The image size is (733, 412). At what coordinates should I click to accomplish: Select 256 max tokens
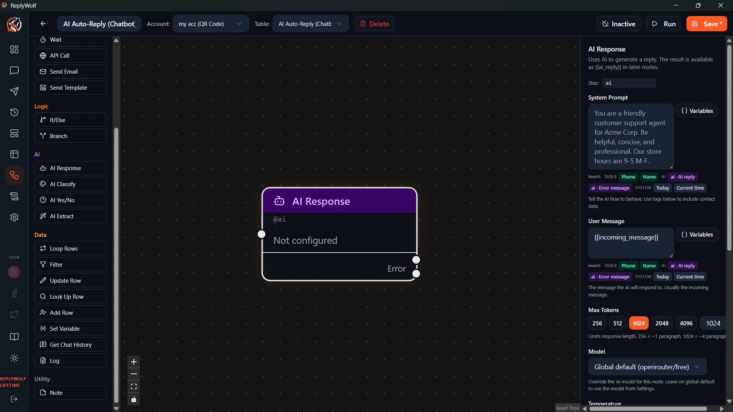point(597,323)
